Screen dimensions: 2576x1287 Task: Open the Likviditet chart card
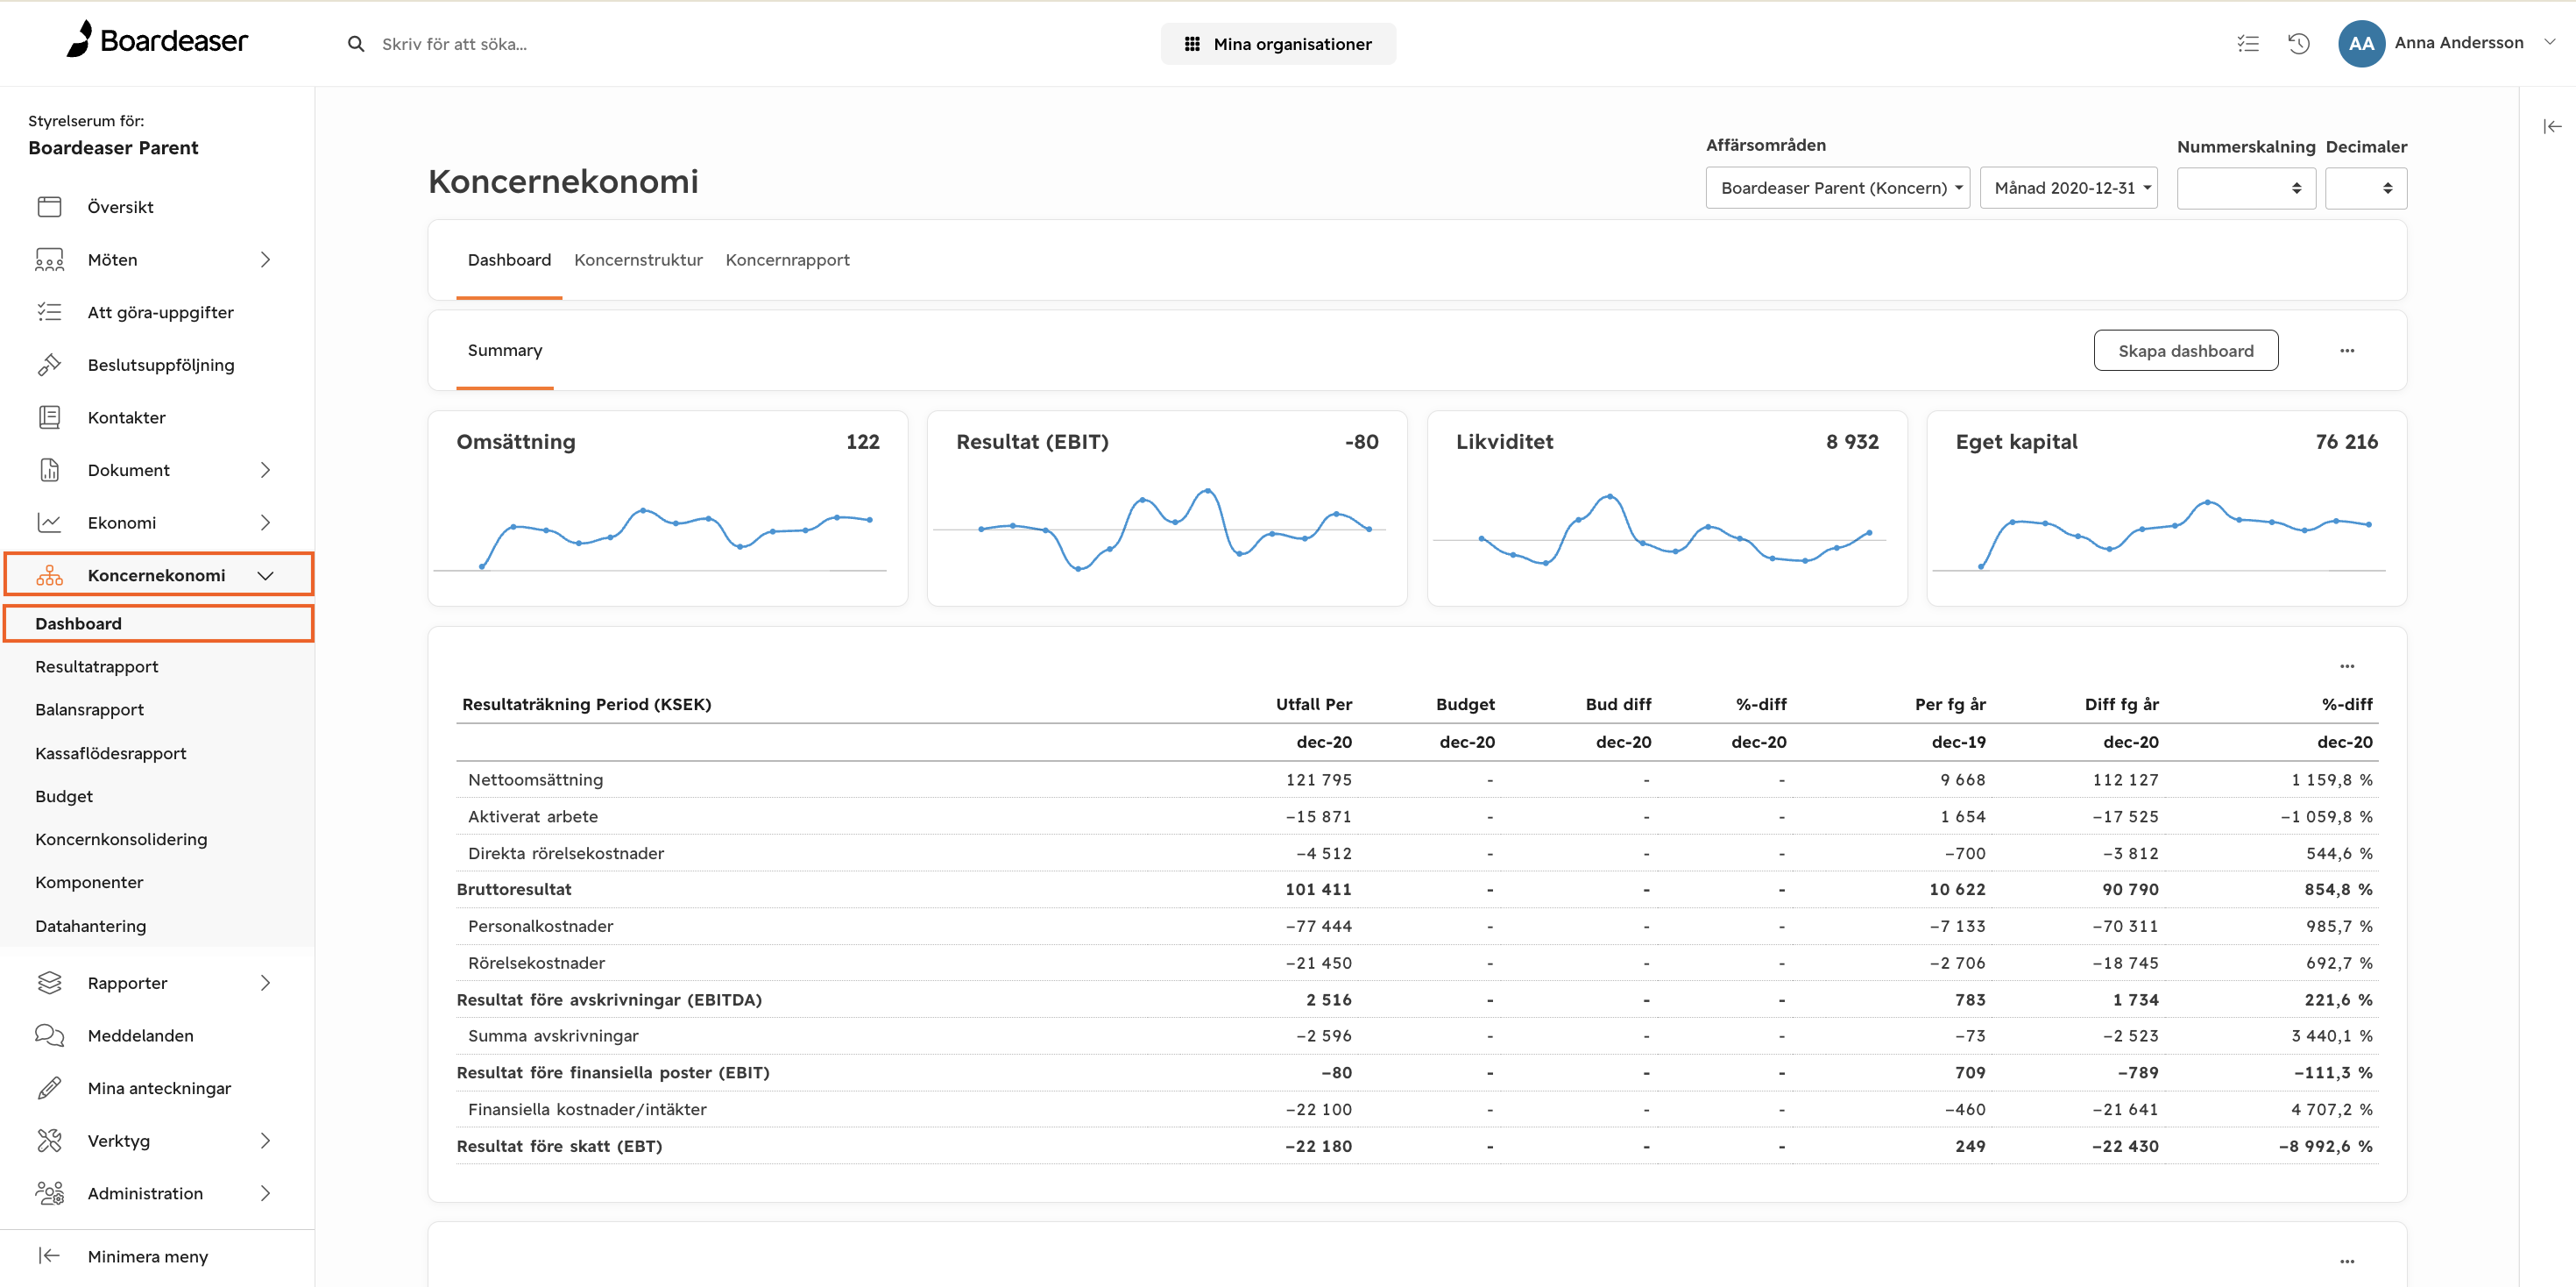1667,508
